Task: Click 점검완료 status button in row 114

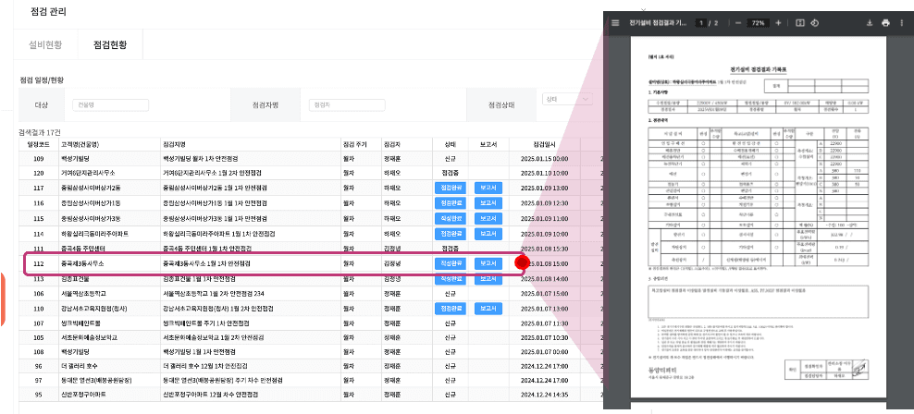Action: 451,234
